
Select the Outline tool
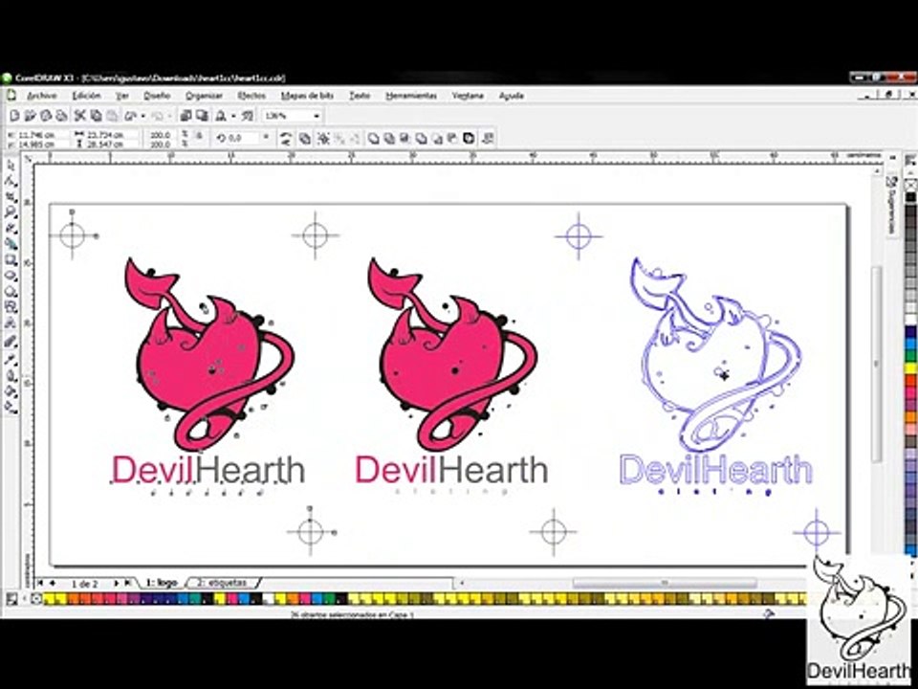coord(11,375)
